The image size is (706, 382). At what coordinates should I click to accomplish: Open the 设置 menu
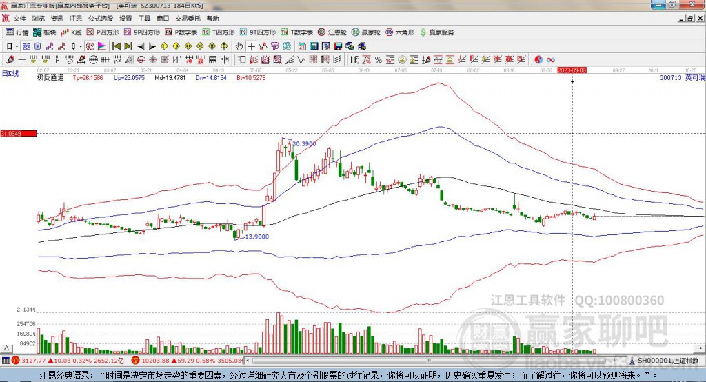[x=125, y=19]
